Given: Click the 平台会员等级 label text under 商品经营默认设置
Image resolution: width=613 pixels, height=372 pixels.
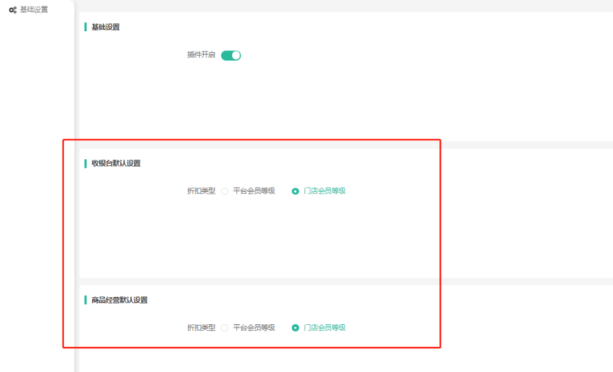Looking at the screenshot, I should 254,327.
